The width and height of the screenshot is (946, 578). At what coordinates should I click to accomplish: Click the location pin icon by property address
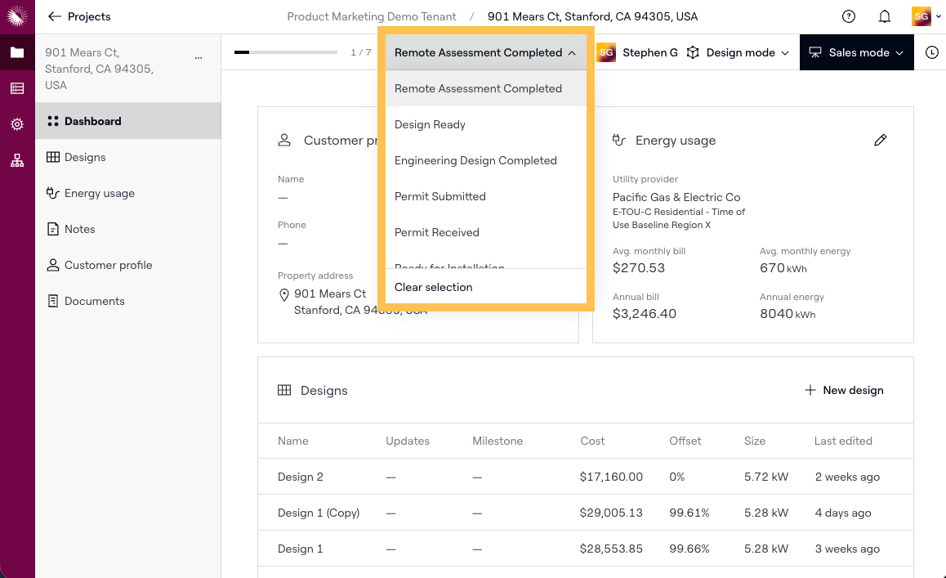click(284, 295)
